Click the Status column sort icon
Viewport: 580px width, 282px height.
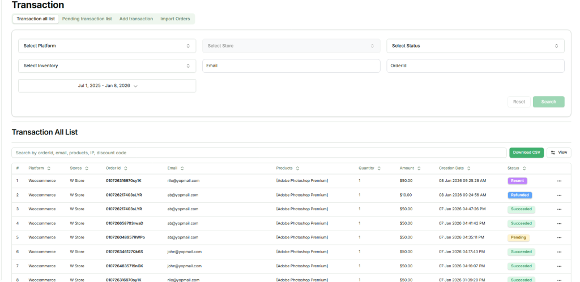[x=524, y=168]
